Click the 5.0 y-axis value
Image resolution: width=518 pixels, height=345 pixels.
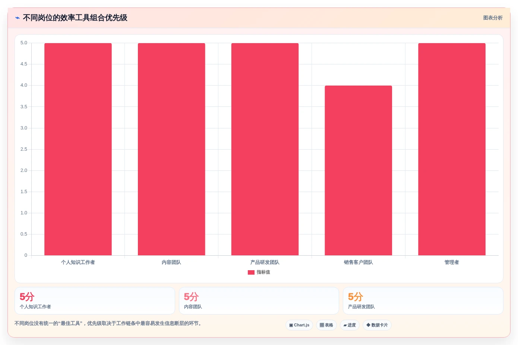(24, 43)
